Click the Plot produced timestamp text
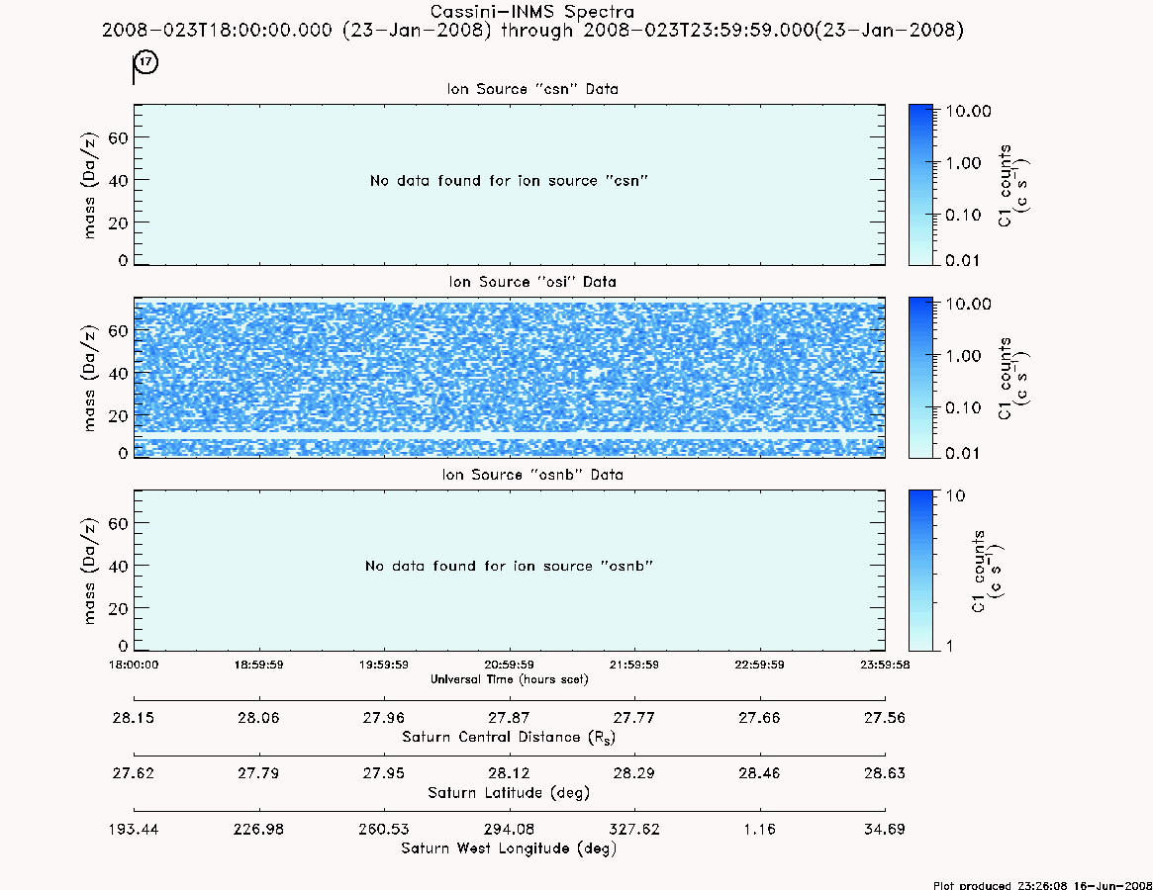1153x890 pixels. coord(1042,885)
